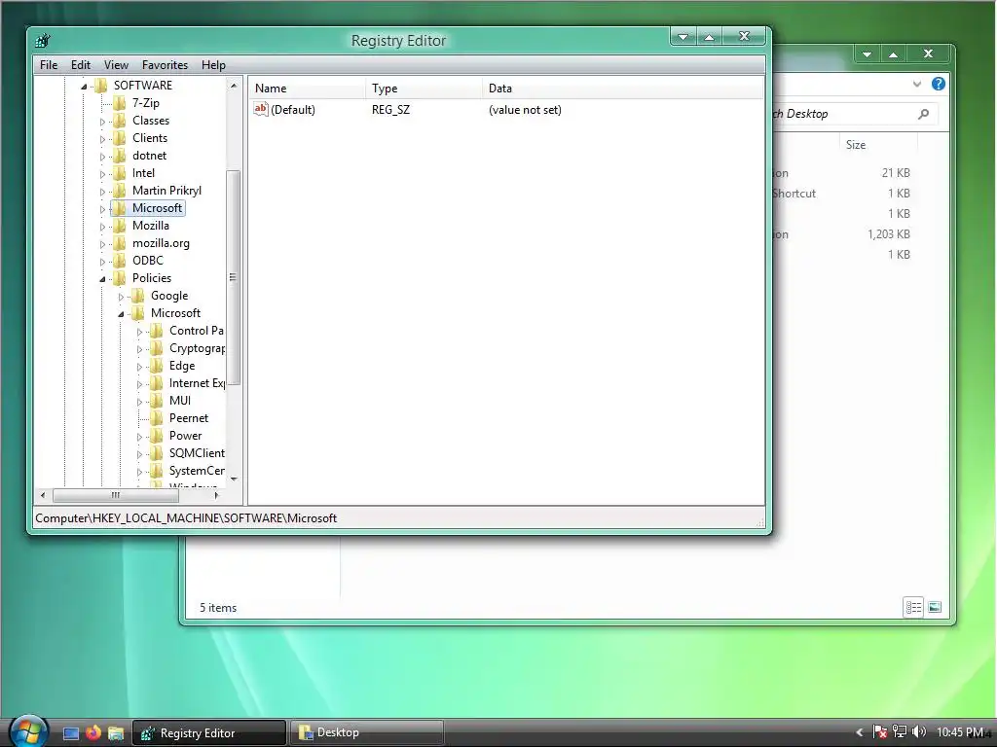Click the Registry Editor title bar icon
Viewport: 997px width, 747px height.
coord(43,41)
